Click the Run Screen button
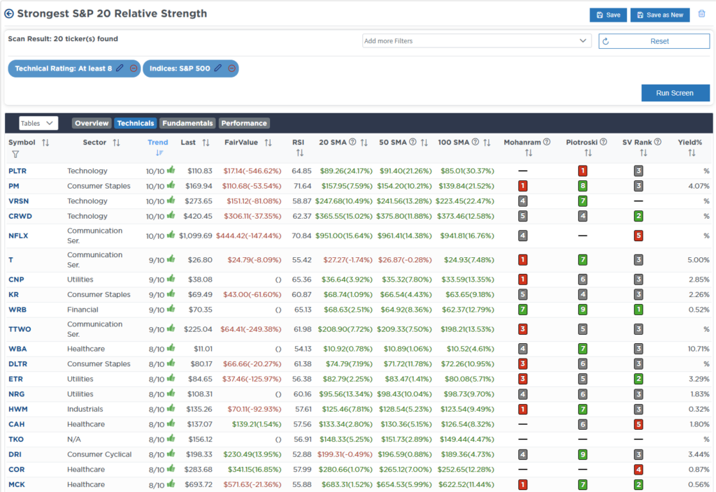The image size is (716, 492). point(675,93)
